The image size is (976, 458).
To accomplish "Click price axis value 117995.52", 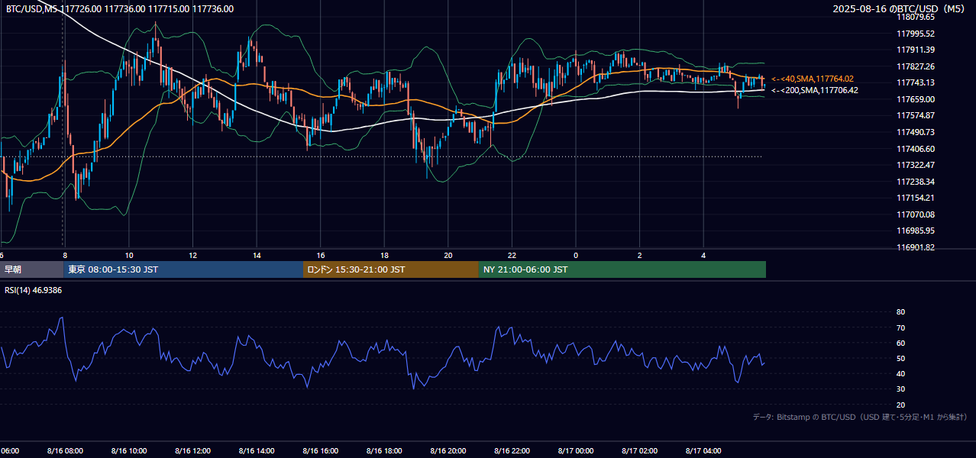I will click(x=915, y=34).
